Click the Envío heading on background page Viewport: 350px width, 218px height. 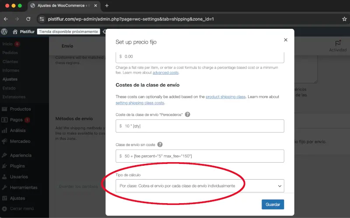(67, 46)
